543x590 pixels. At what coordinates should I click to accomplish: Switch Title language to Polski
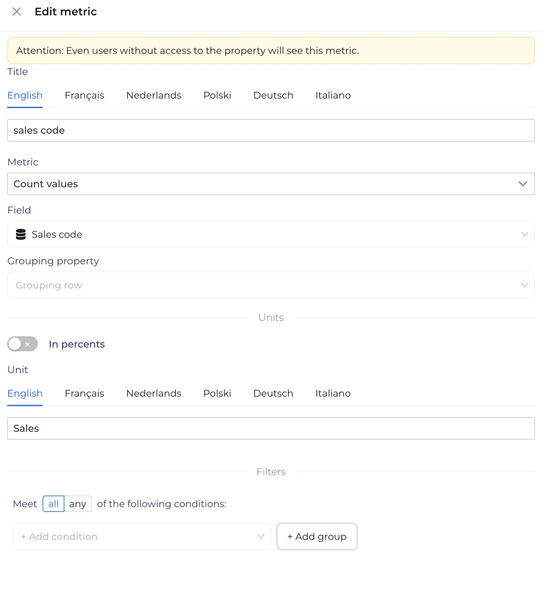(x=217, y=95)
